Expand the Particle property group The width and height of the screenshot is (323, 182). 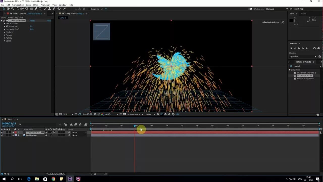pyautogui.click(x=5, y=38)
